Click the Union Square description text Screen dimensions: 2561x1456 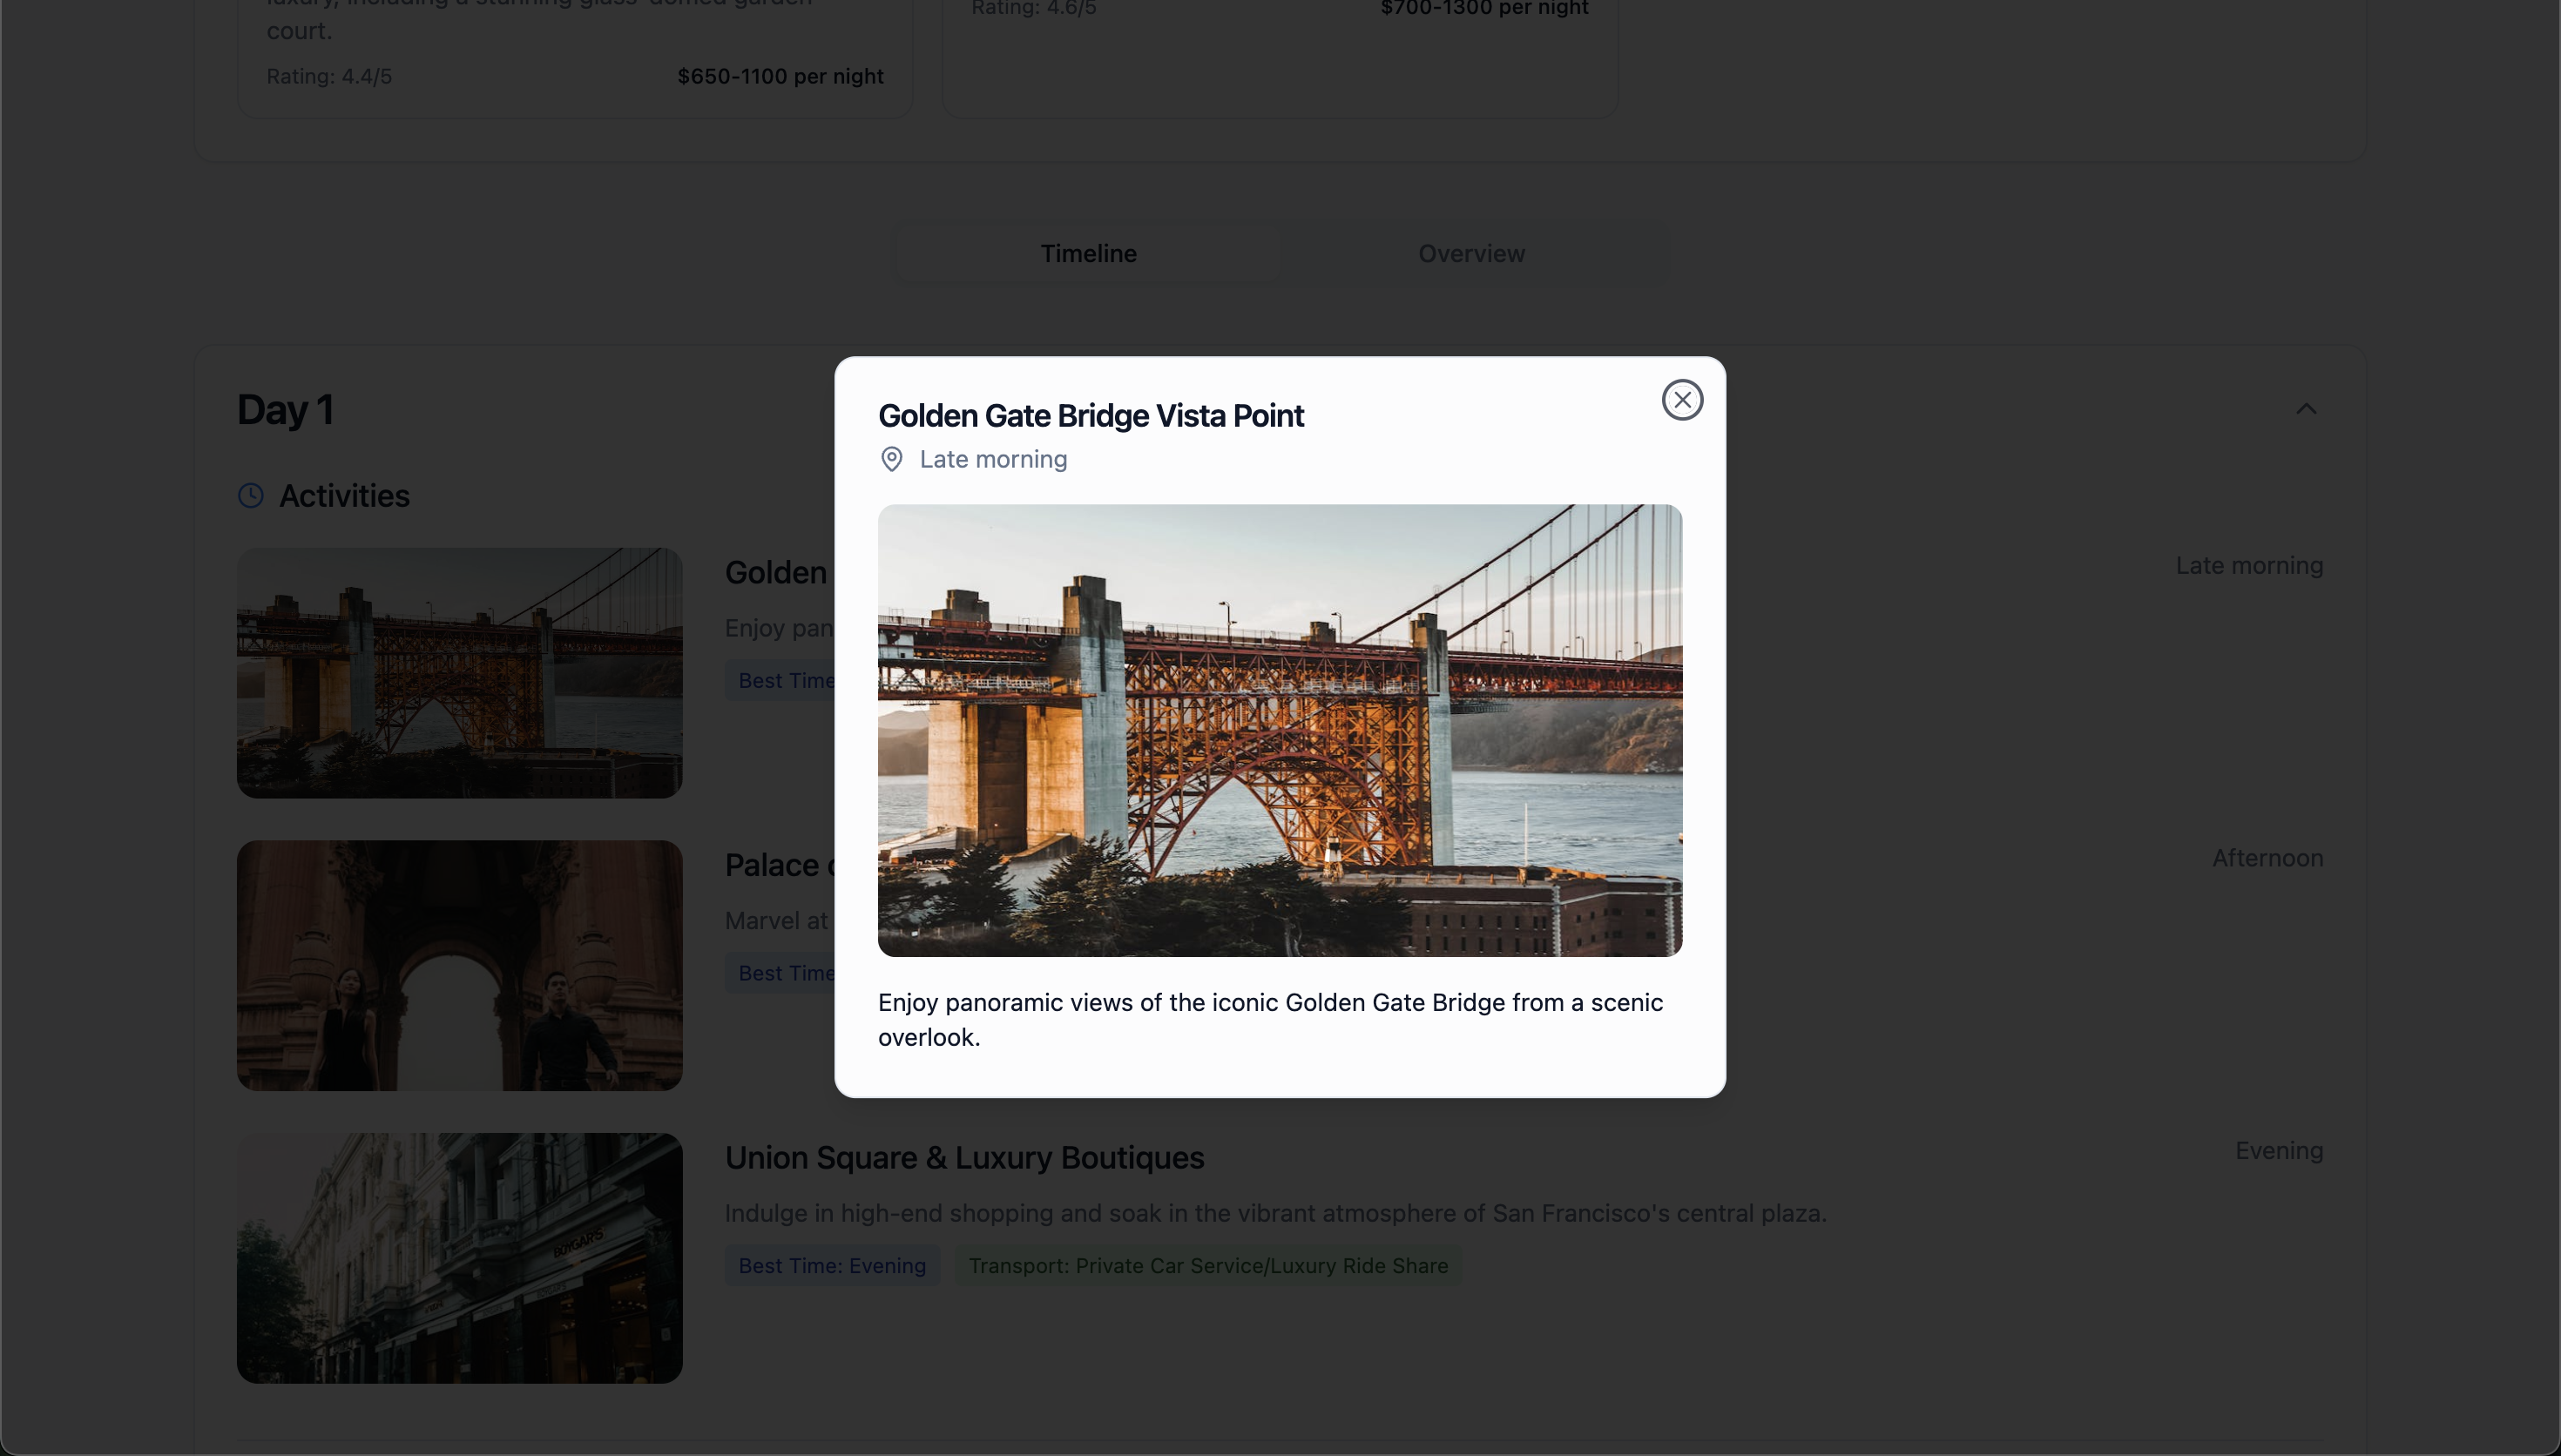[1275, 1213]
